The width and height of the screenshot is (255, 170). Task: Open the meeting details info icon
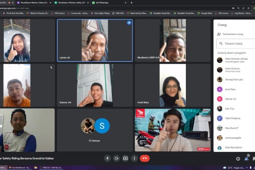(238, 159)
